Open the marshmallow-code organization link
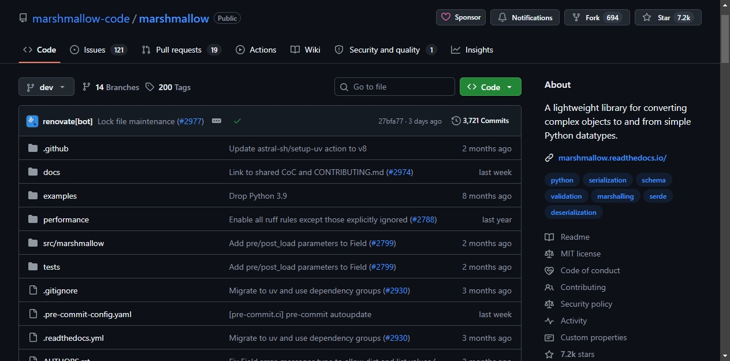The width and height of the screenshot is (730, 361). (81, 18)
